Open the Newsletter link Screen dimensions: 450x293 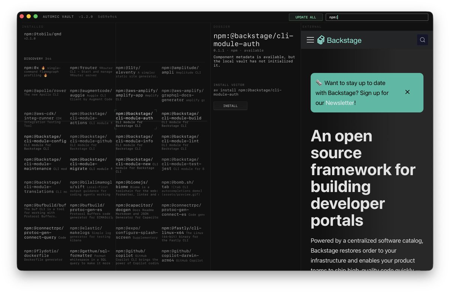(x=340, y=103)
